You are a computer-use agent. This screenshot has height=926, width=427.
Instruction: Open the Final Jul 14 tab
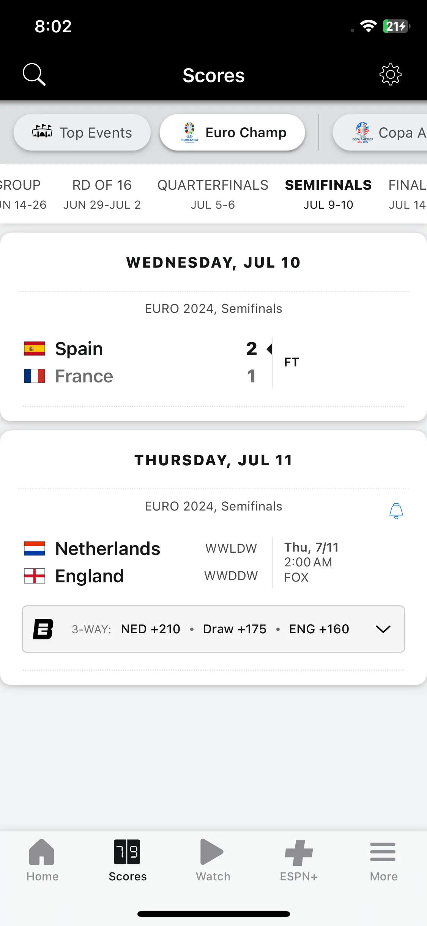pos(407,194)
